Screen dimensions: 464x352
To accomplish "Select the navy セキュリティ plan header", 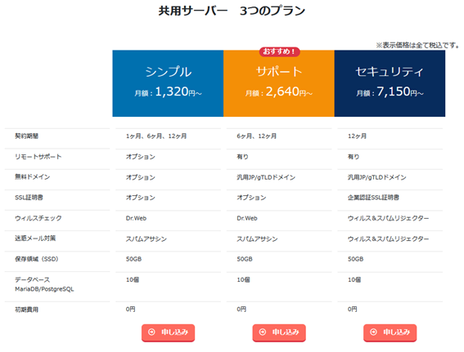I will pos(390,83).
